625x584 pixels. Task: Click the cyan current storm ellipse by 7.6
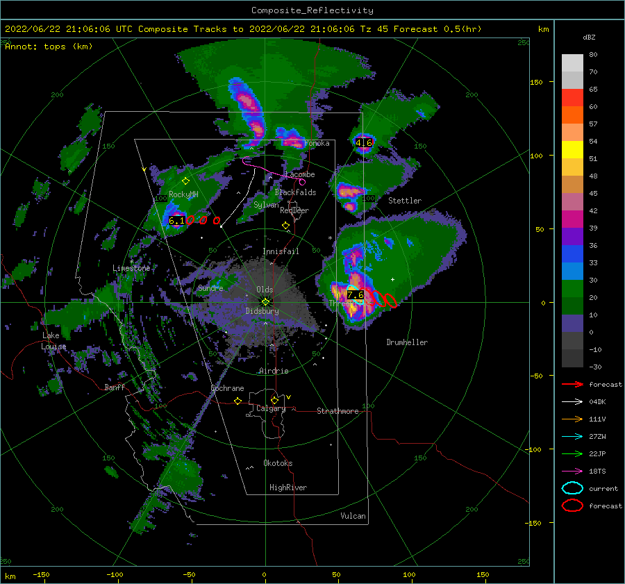[355, 294]
